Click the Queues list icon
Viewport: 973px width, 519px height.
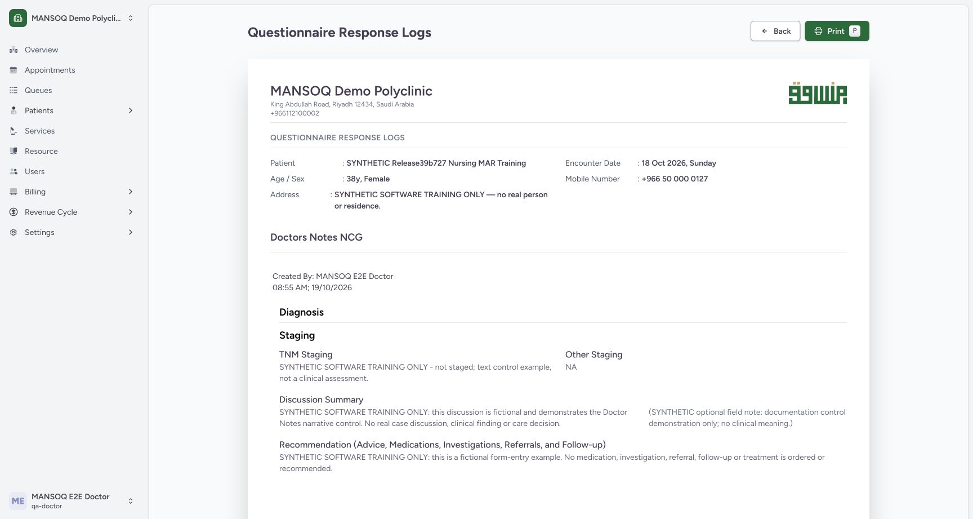click(x=14, y=90)
